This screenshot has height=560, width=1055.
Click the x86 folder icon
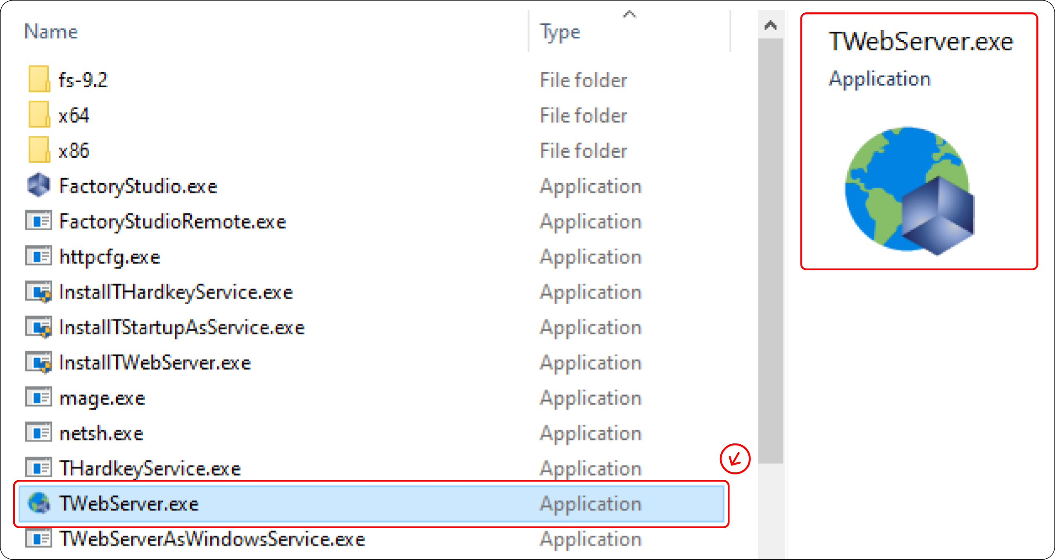[x=39, y=150]
